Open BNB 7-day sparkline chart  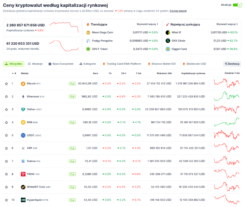click(x=227, y=122)
